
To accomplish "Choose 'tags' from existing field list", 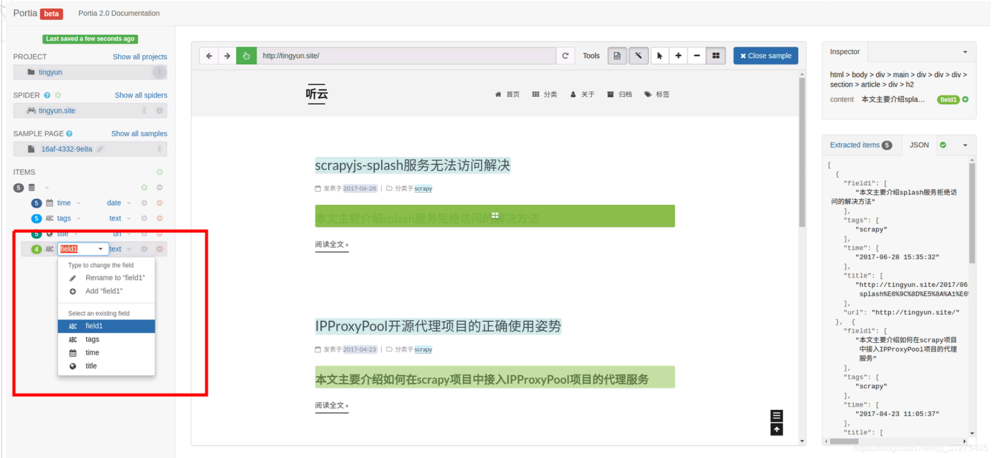I will pos(92,339).
